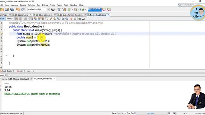205x115 pixels.
Task: Click Find Selection magnifier in editor toolbar
Action: (32, 19)
